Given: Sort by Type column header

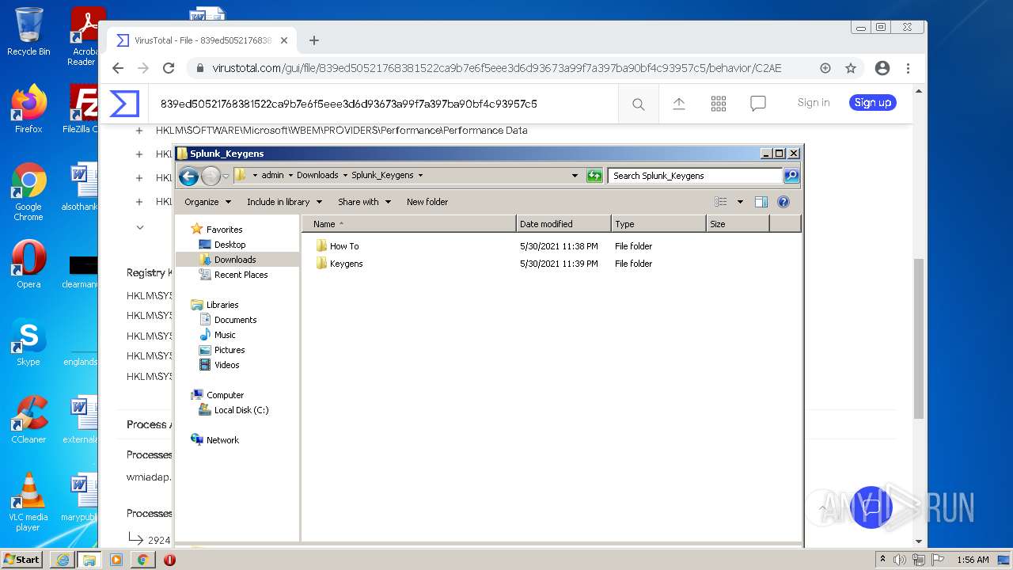Looking at the screenshot, I should [x=658, y=224].
